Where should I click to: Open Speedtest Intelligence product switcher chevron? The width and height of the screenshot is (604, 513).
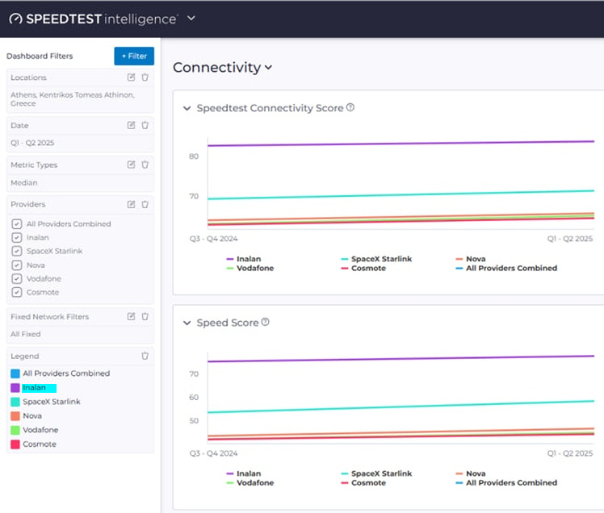(x=191, y=19)
